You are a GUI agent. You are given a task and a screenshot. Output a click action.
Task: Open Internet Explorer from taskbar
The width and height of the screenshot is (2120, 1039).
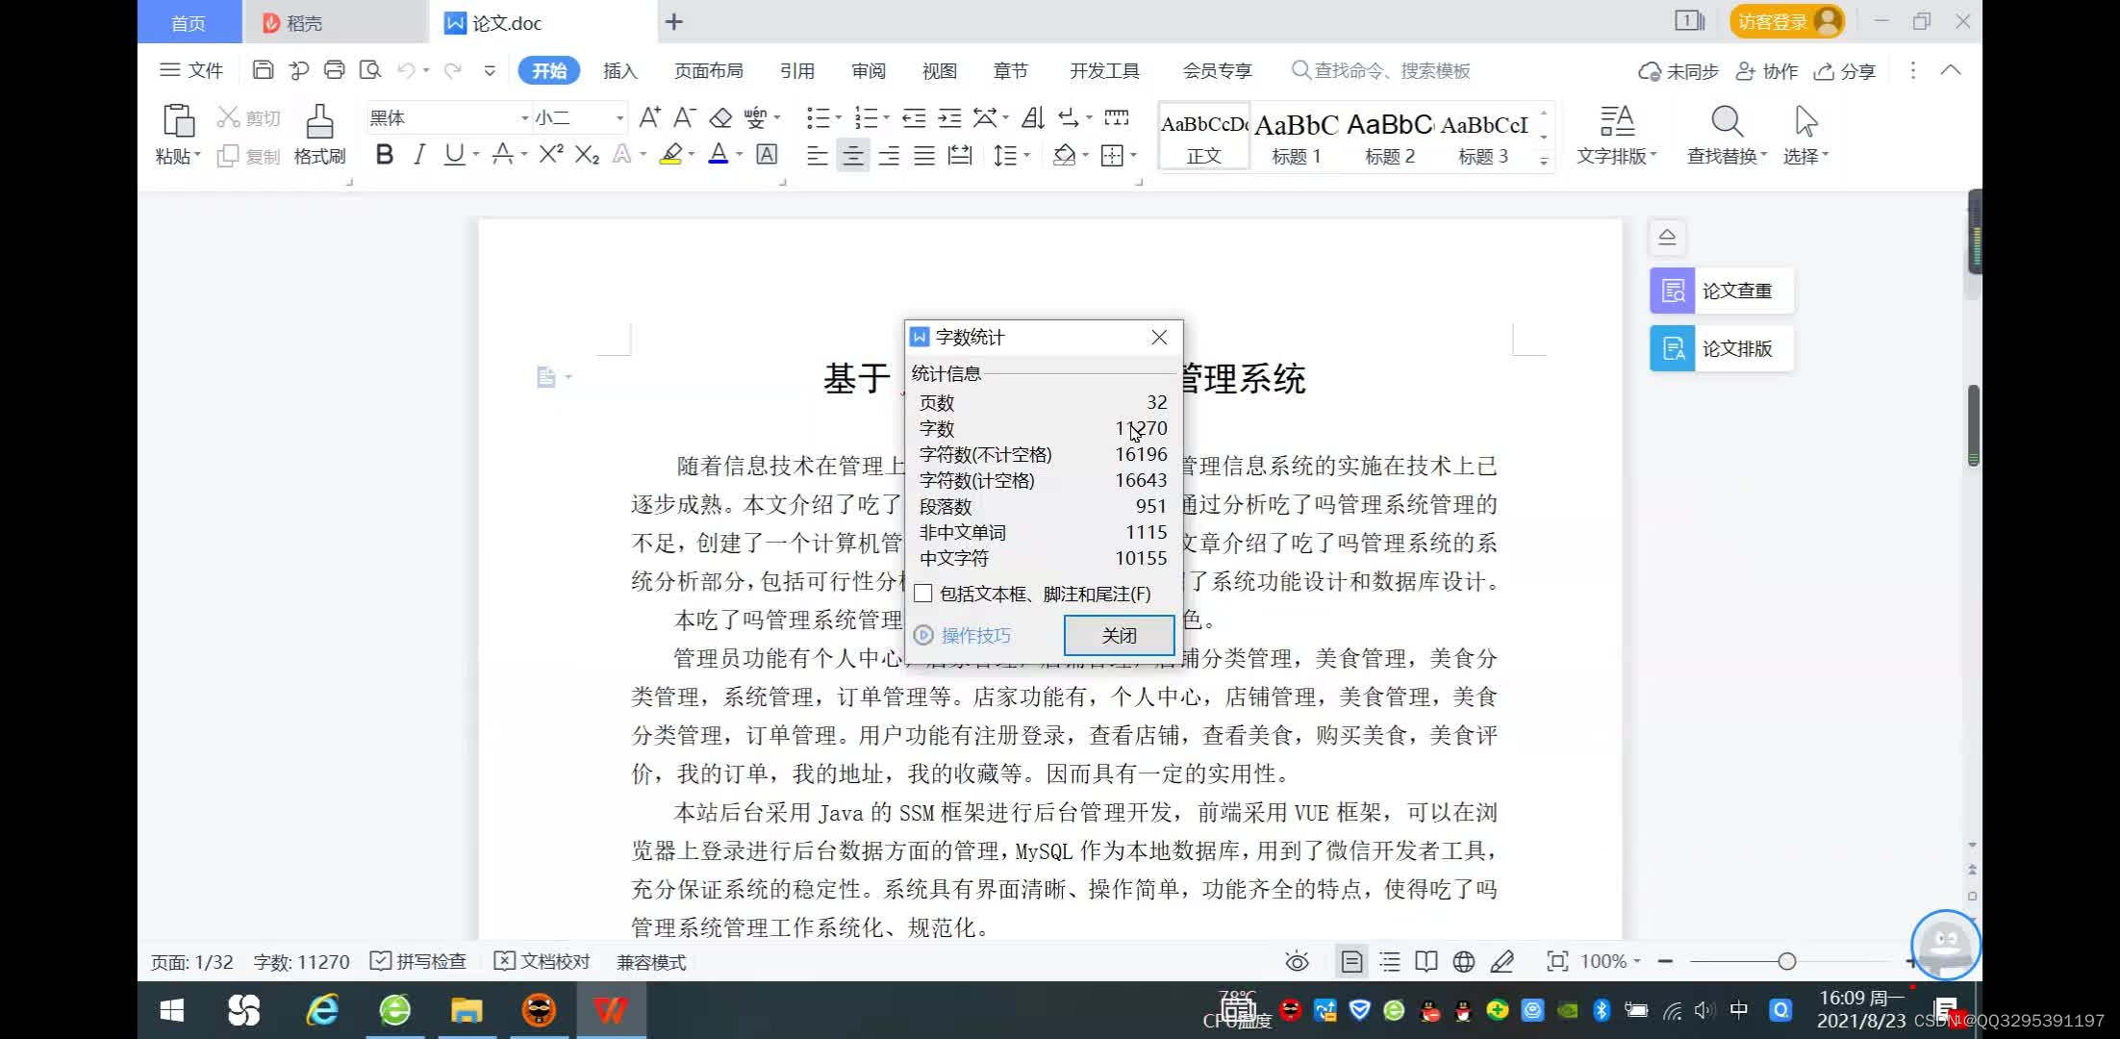click(322, 1010)
